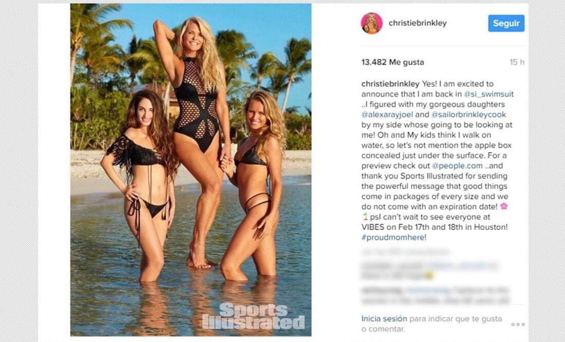This screenshot has width=565, height=342.
Task: Open christiebrinkley username in header
Action: 418,23
